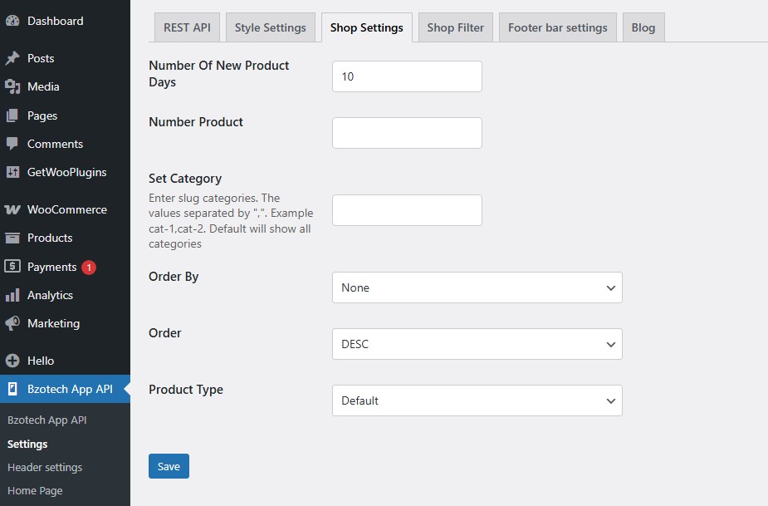Click the GetWooPlugins sliders icon

[x=12, y=172]
